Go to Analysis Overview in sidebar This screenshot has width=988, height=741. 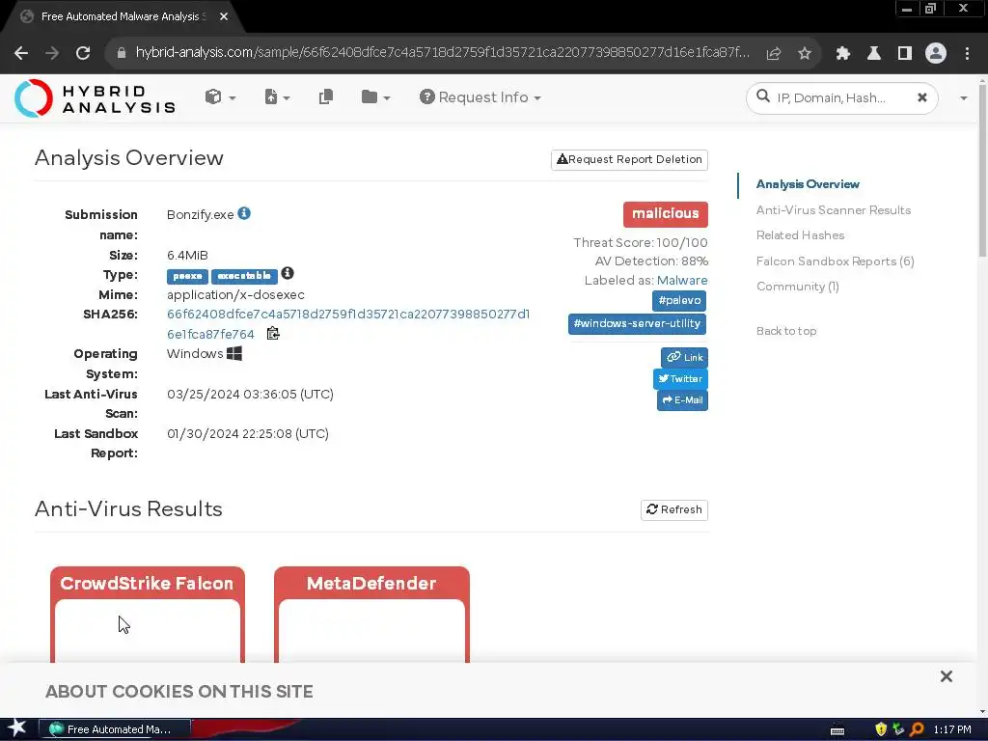click(x=808, y=184)
